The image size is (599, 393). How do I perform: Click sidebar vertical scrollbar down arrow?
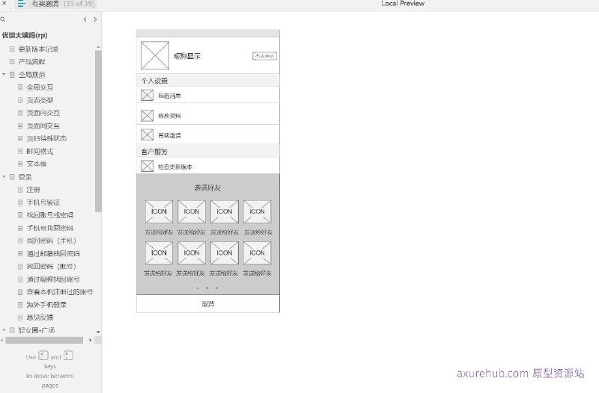click(98, 332)
